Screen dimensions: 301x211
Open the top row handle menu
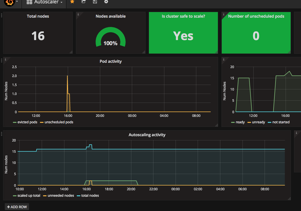1,15
